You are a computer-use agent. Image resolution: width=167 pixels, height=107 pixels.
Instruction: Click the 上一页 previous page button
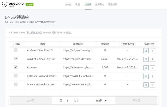pos(31,100)
